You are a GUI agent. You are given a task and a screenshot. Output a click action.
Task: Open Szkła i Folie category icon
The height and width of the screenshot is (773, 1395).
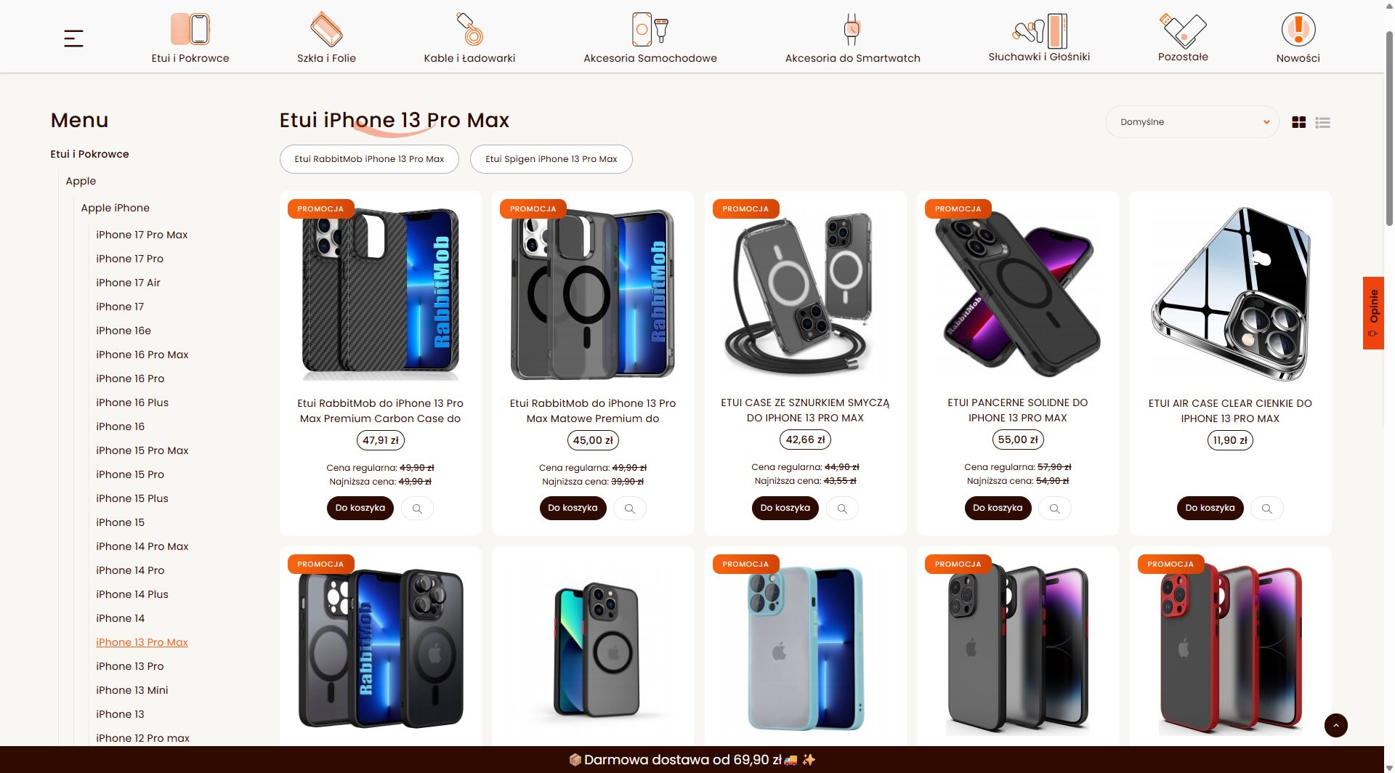[326, 30]
